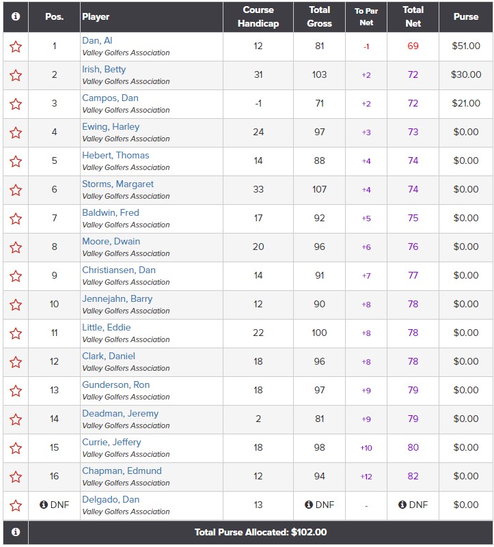Open the Dan, Al player link
This screenshot has height=547, width=494.
[97, 40]
